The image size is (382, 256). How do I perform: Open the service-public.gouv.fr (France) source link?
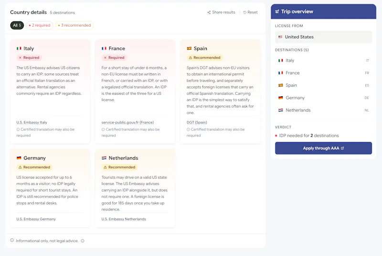127,123
